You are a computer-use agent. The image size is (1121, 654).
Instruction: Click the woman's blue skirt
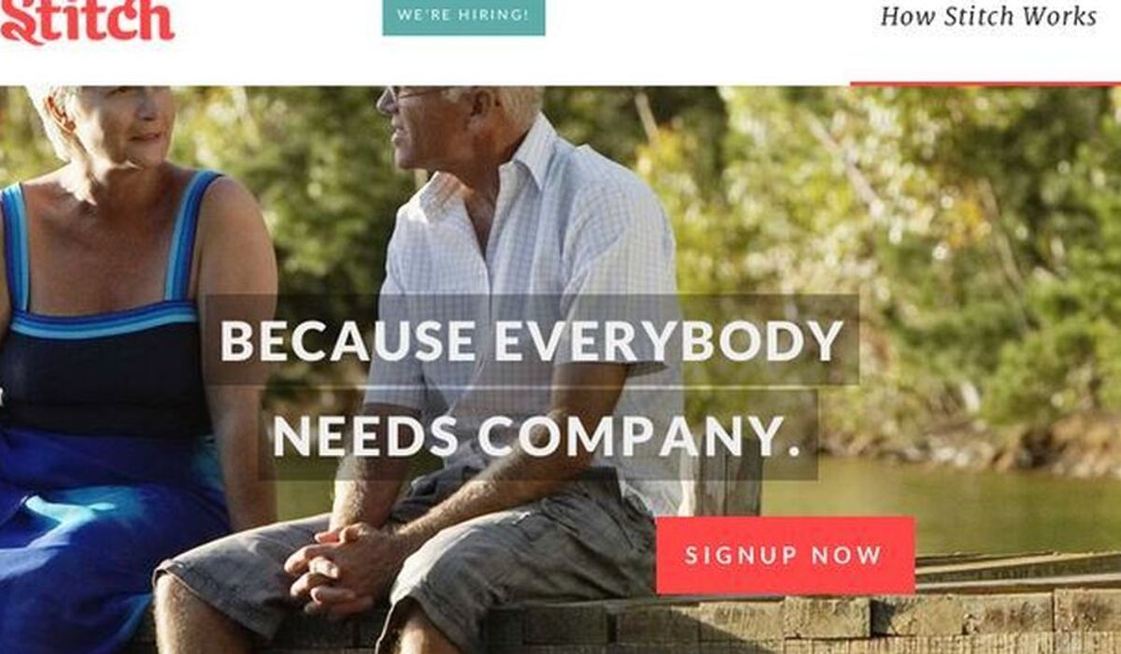click(x=103, y=542)
